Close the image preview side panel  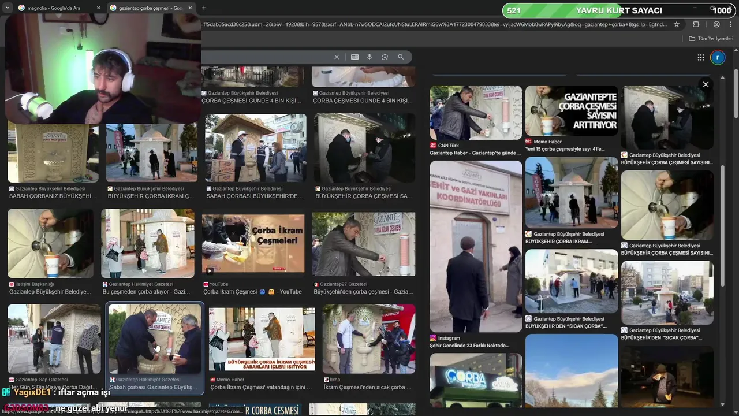pyautogui.click(x=706, y=84)
